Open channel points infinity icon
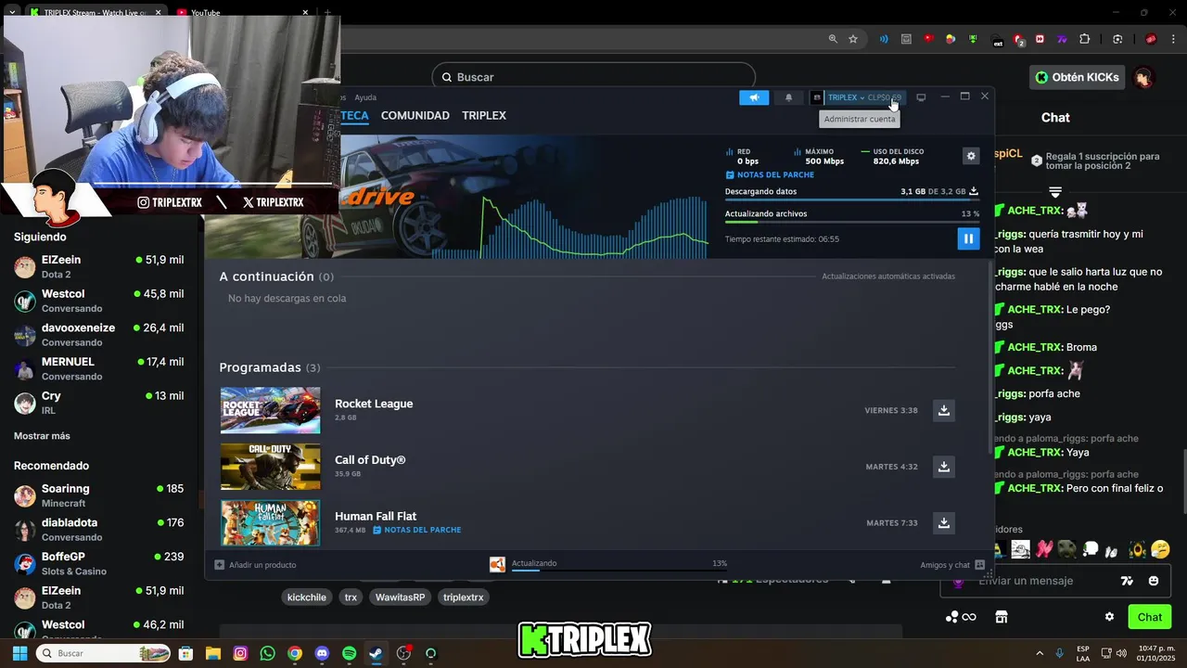The height and width of the screenshot is (668, 1187). coord(961,617)
